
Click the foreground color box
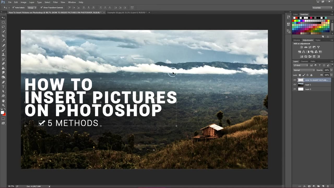[2, 113]
